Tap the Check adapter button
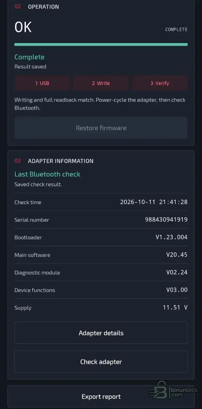Viewport: 202px width, 409px height. (x=101, y=362)
